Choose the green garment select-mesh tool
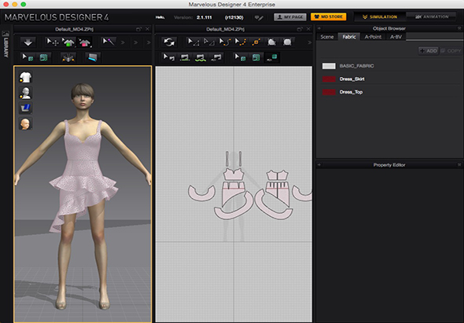The image size is (464, 323). click(68, 42)
